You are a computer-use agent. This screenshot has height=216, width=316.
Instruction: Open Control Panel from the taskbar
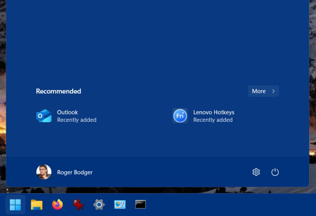[120, 205]
